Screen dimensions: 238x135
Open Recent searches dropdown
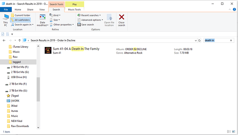point(89,15)
